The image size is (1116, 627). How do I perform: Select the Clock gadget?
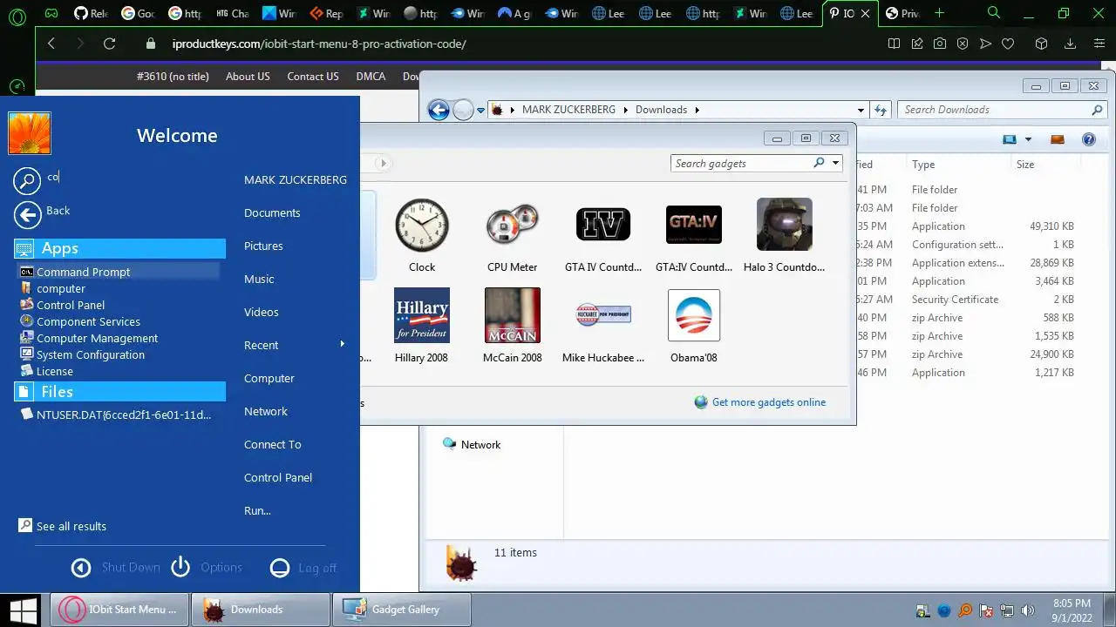click(x=422, y=236)
